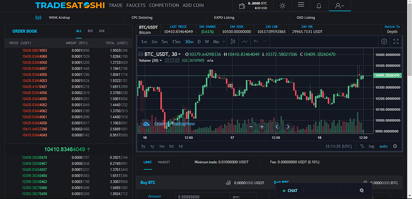The image size is (412, 199).
Task: Open chart settings gear in toolbar
Action: point(384,42)
